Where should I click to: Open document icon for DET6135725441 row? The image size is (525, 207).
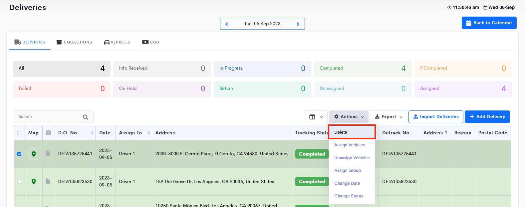[48, 153]
